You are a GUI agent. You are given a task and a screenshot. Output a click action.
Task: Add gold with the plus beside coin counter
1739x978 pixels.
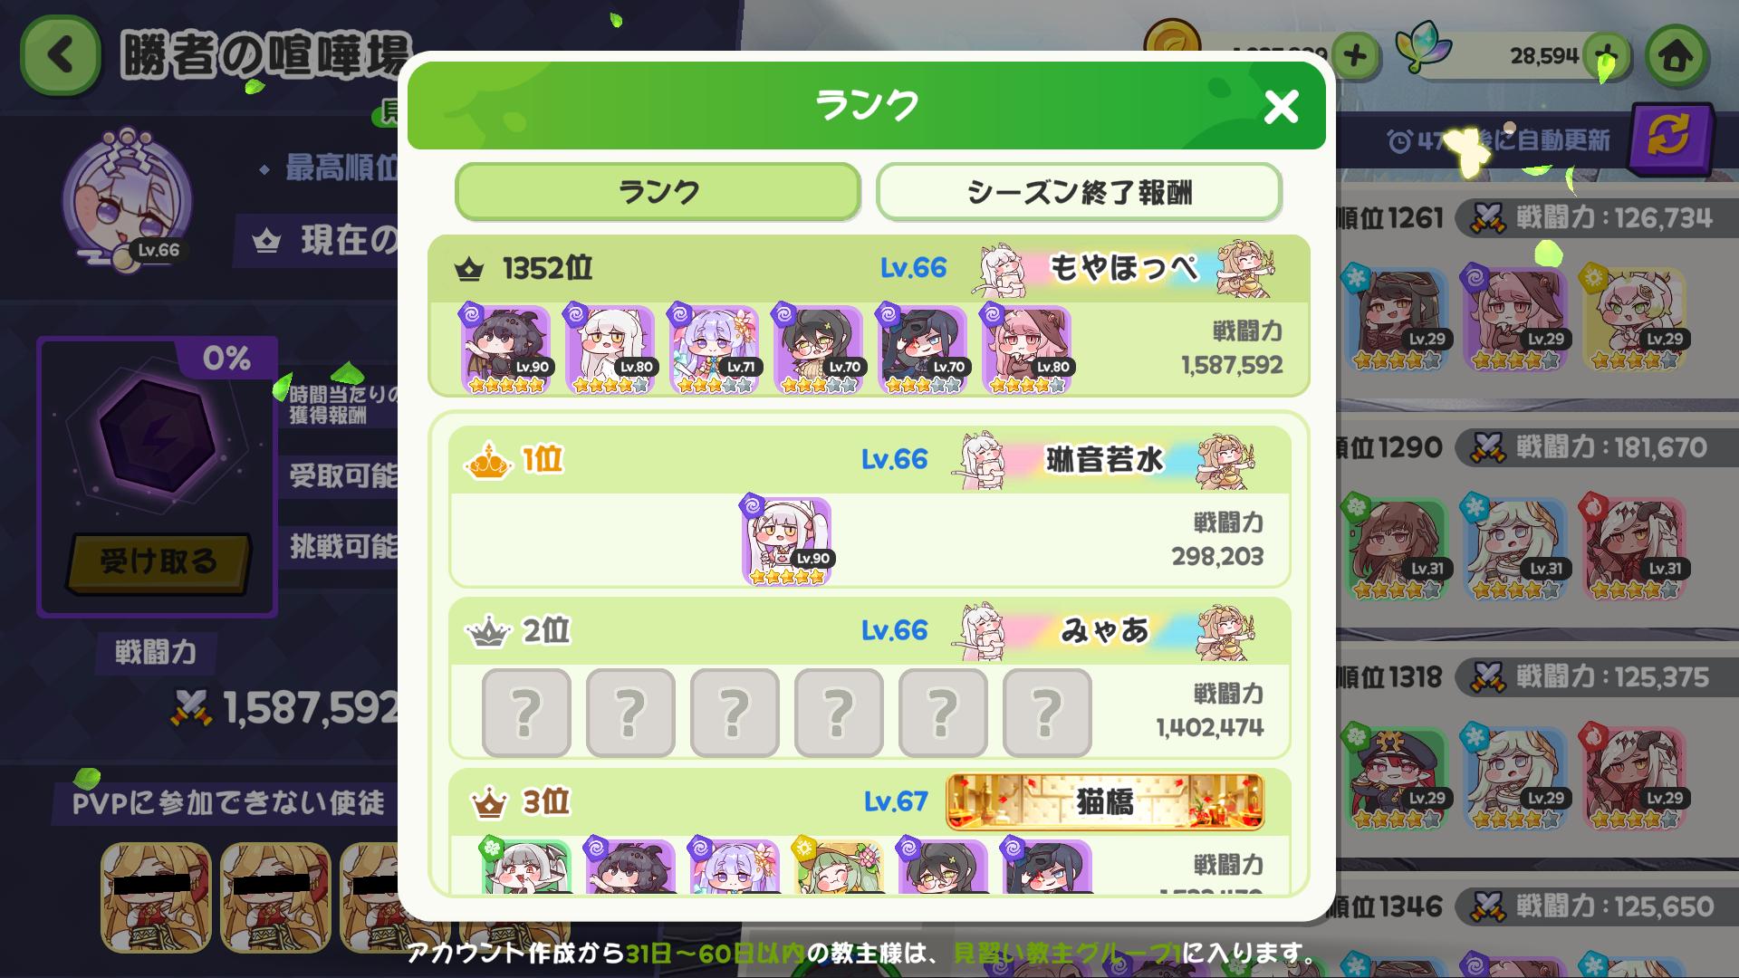click(x=1354, y=56)
